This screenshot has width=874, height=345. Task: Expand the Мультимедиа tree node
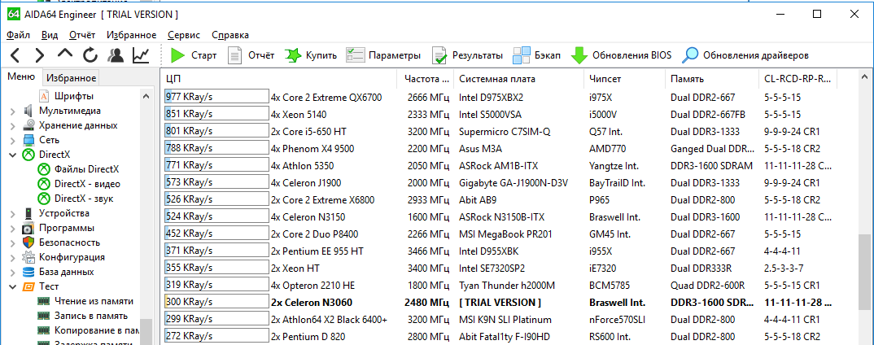tap(13, 111)
